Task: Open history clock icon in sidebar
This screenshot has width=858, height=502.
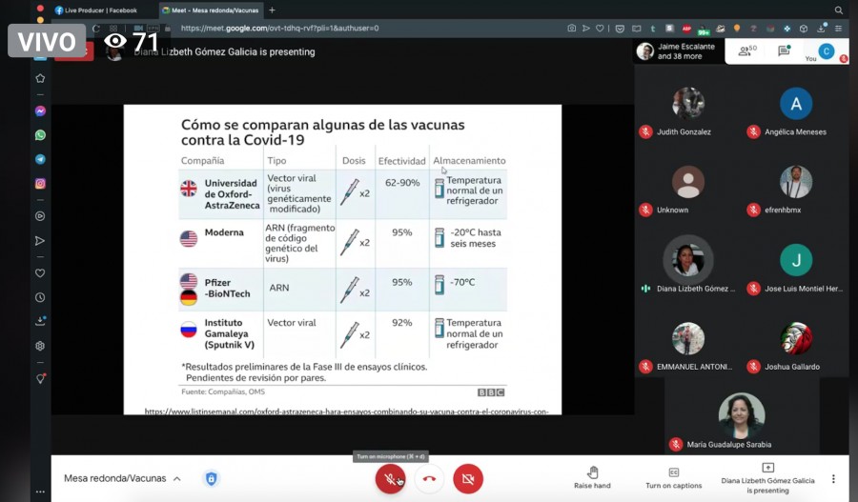Action: pos(40,297)
